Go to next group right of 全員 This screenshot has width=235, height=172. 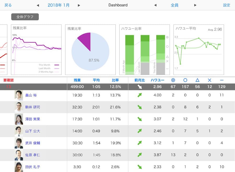(195, 5)
